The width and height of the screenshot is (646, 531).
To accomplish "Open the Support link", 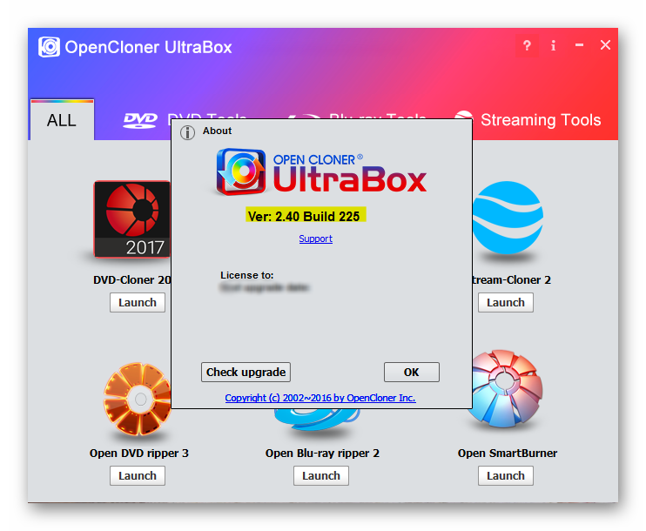I will [315, 239].
